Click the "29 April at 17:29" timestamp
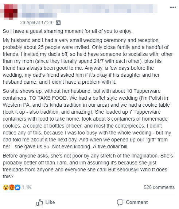 point(36,23)
